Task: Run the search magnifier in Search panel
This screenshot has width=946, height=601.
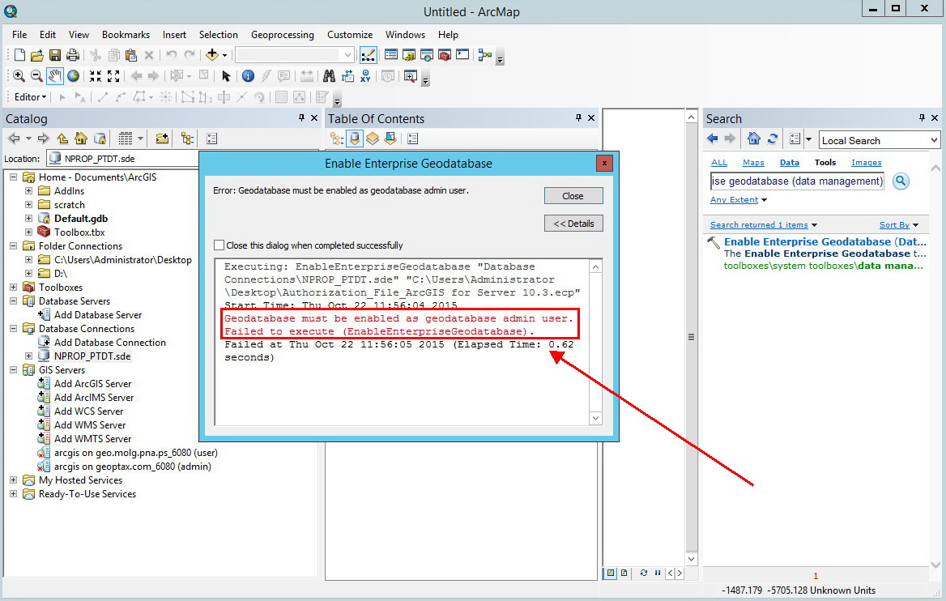Action: 901,181
